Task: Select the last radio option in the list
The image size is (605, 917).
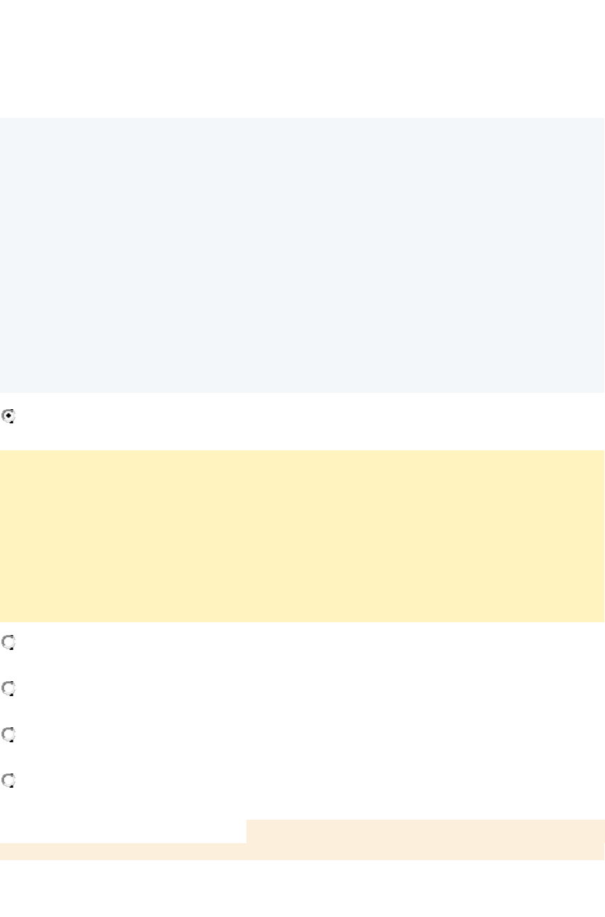Action: [x=9, y=781]
